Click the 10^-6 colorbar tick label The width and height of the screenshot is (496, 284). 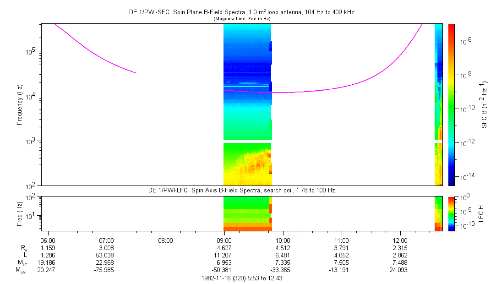pos(465,40)
